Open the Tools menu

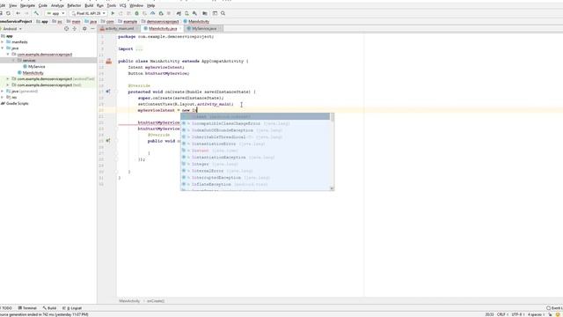coord(112,6)
